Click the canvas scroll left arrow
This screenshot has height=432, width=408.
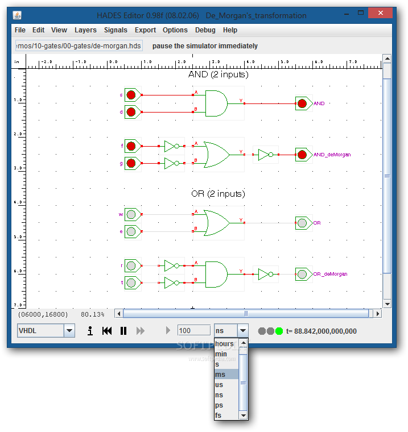coord(119,314)
